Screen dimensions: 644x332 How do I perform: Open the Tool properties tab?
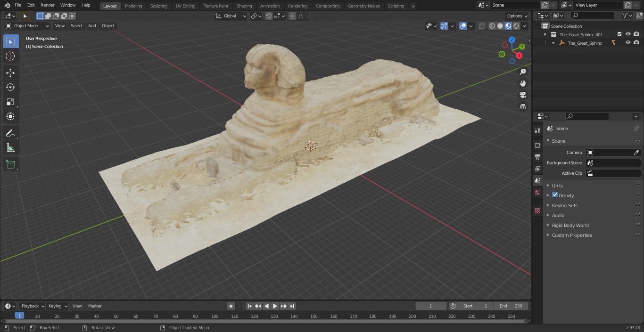pyautogui.click(x=537, y=130)
